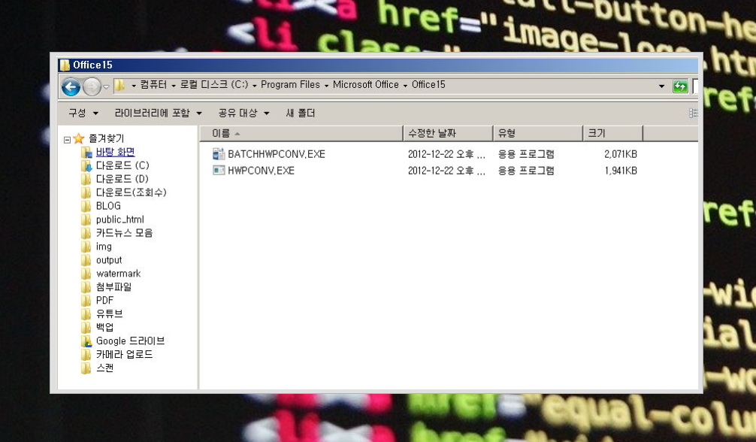Open 라이브러리에 포함 menu
Screen dimensions: 756x442
pyautogui.click(x=158, y=113)
